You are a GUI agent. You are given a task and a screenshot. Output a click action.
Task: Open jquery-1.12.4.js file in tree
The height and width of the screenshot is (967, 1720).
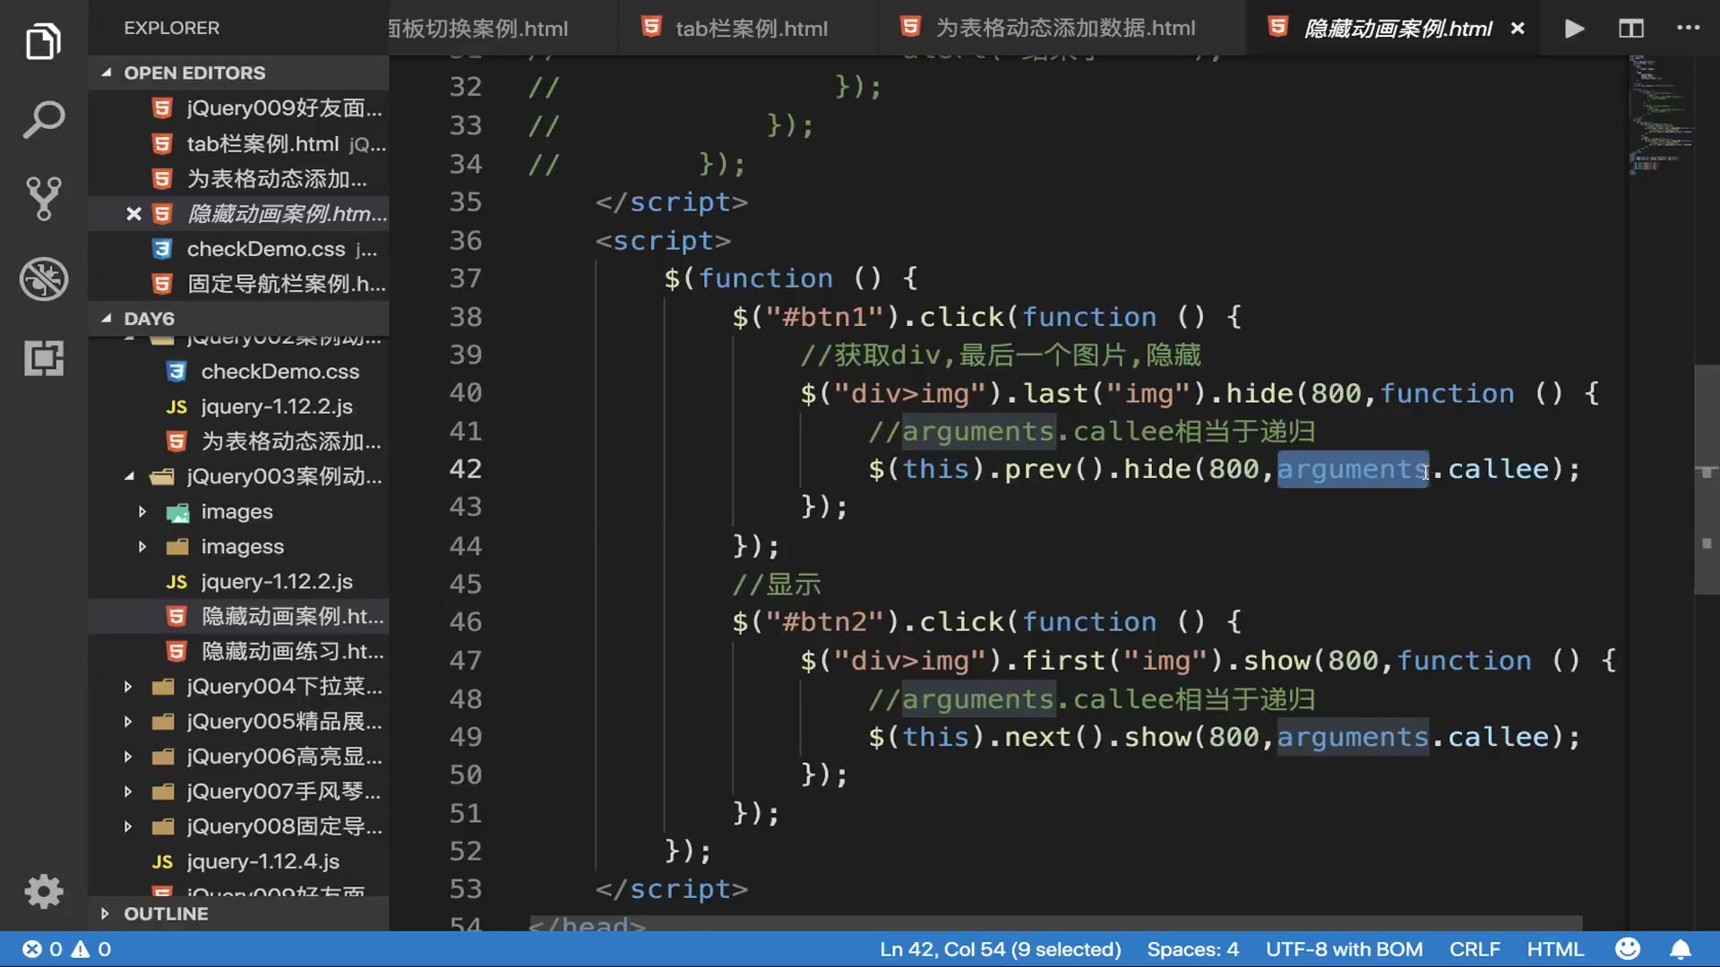[238, 861]
